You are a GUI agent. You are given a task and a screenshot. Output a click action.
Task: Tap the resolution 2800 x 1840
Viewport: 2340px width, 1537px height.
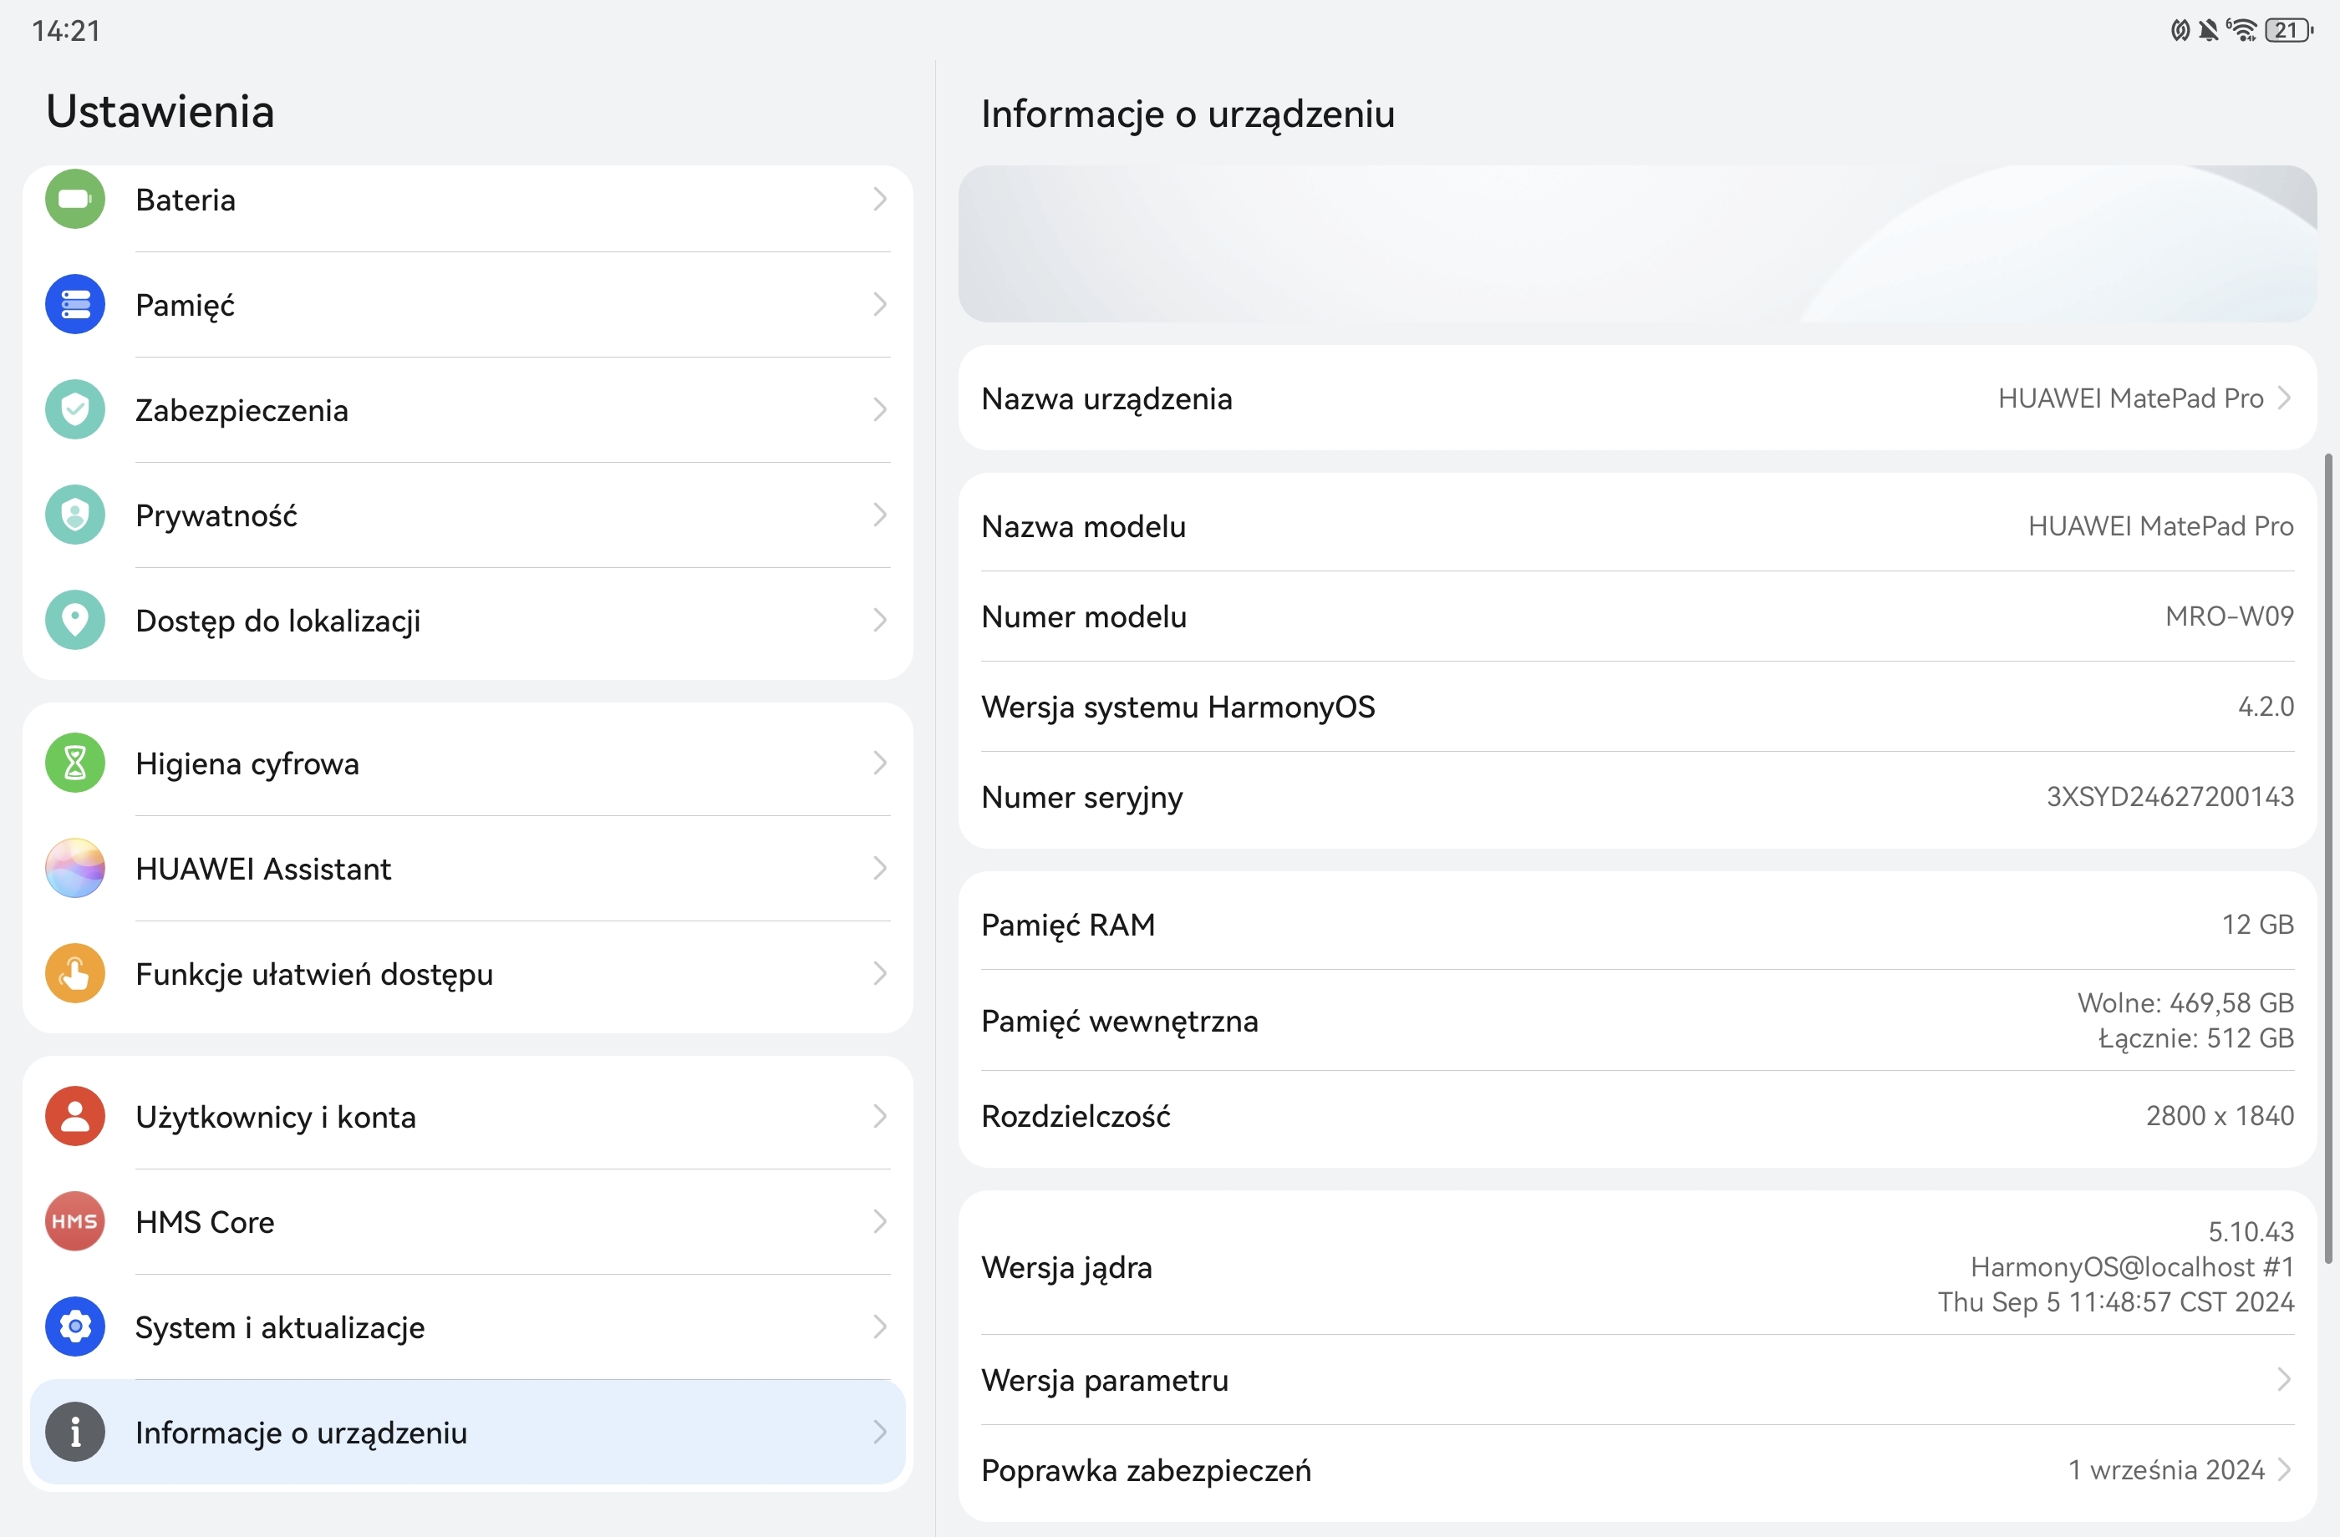[2219, 1115]
